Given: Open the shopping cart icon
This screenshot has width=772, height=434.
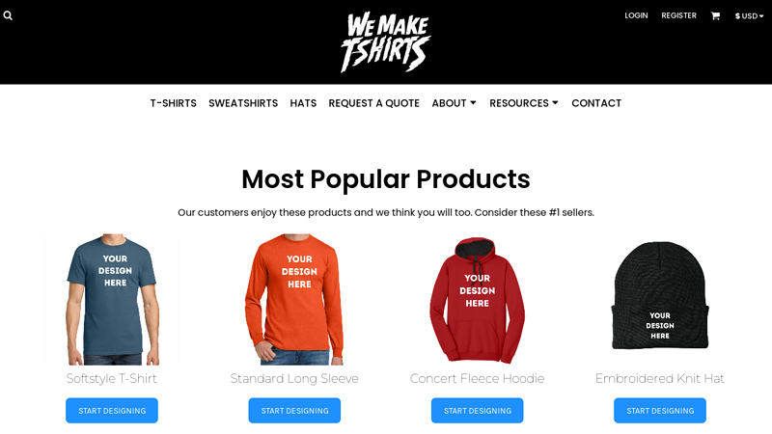Looking at the screenshot, I should (x=715, y=15).
